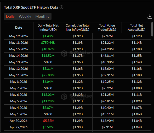Click the table's vertical scrollbar thumb
Viewport: 154px width, 133px height.
(152, 29)
